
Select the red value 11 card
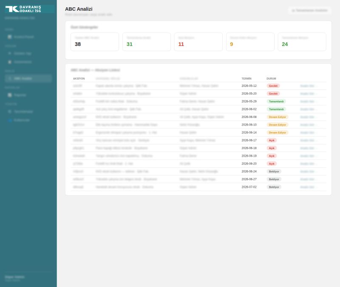[x=198, y=42]
